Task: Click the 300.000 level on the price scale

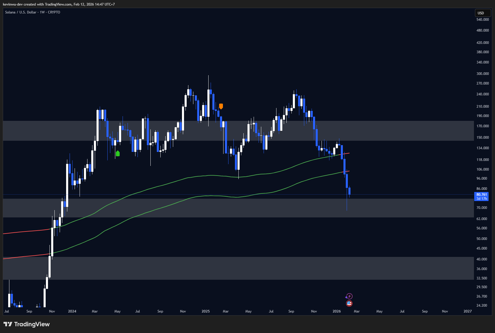Action: pos(482,74)
